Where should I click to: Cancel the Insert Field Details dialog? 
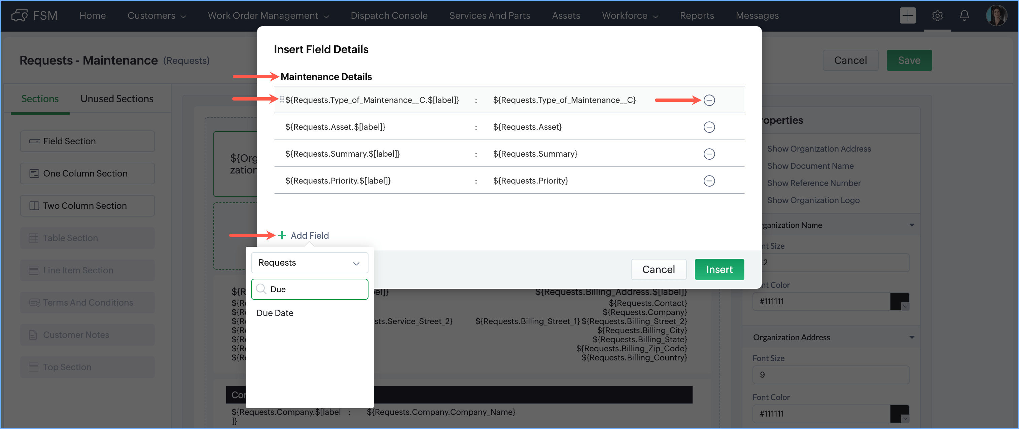pyautogui.click(x=658, y=269)
